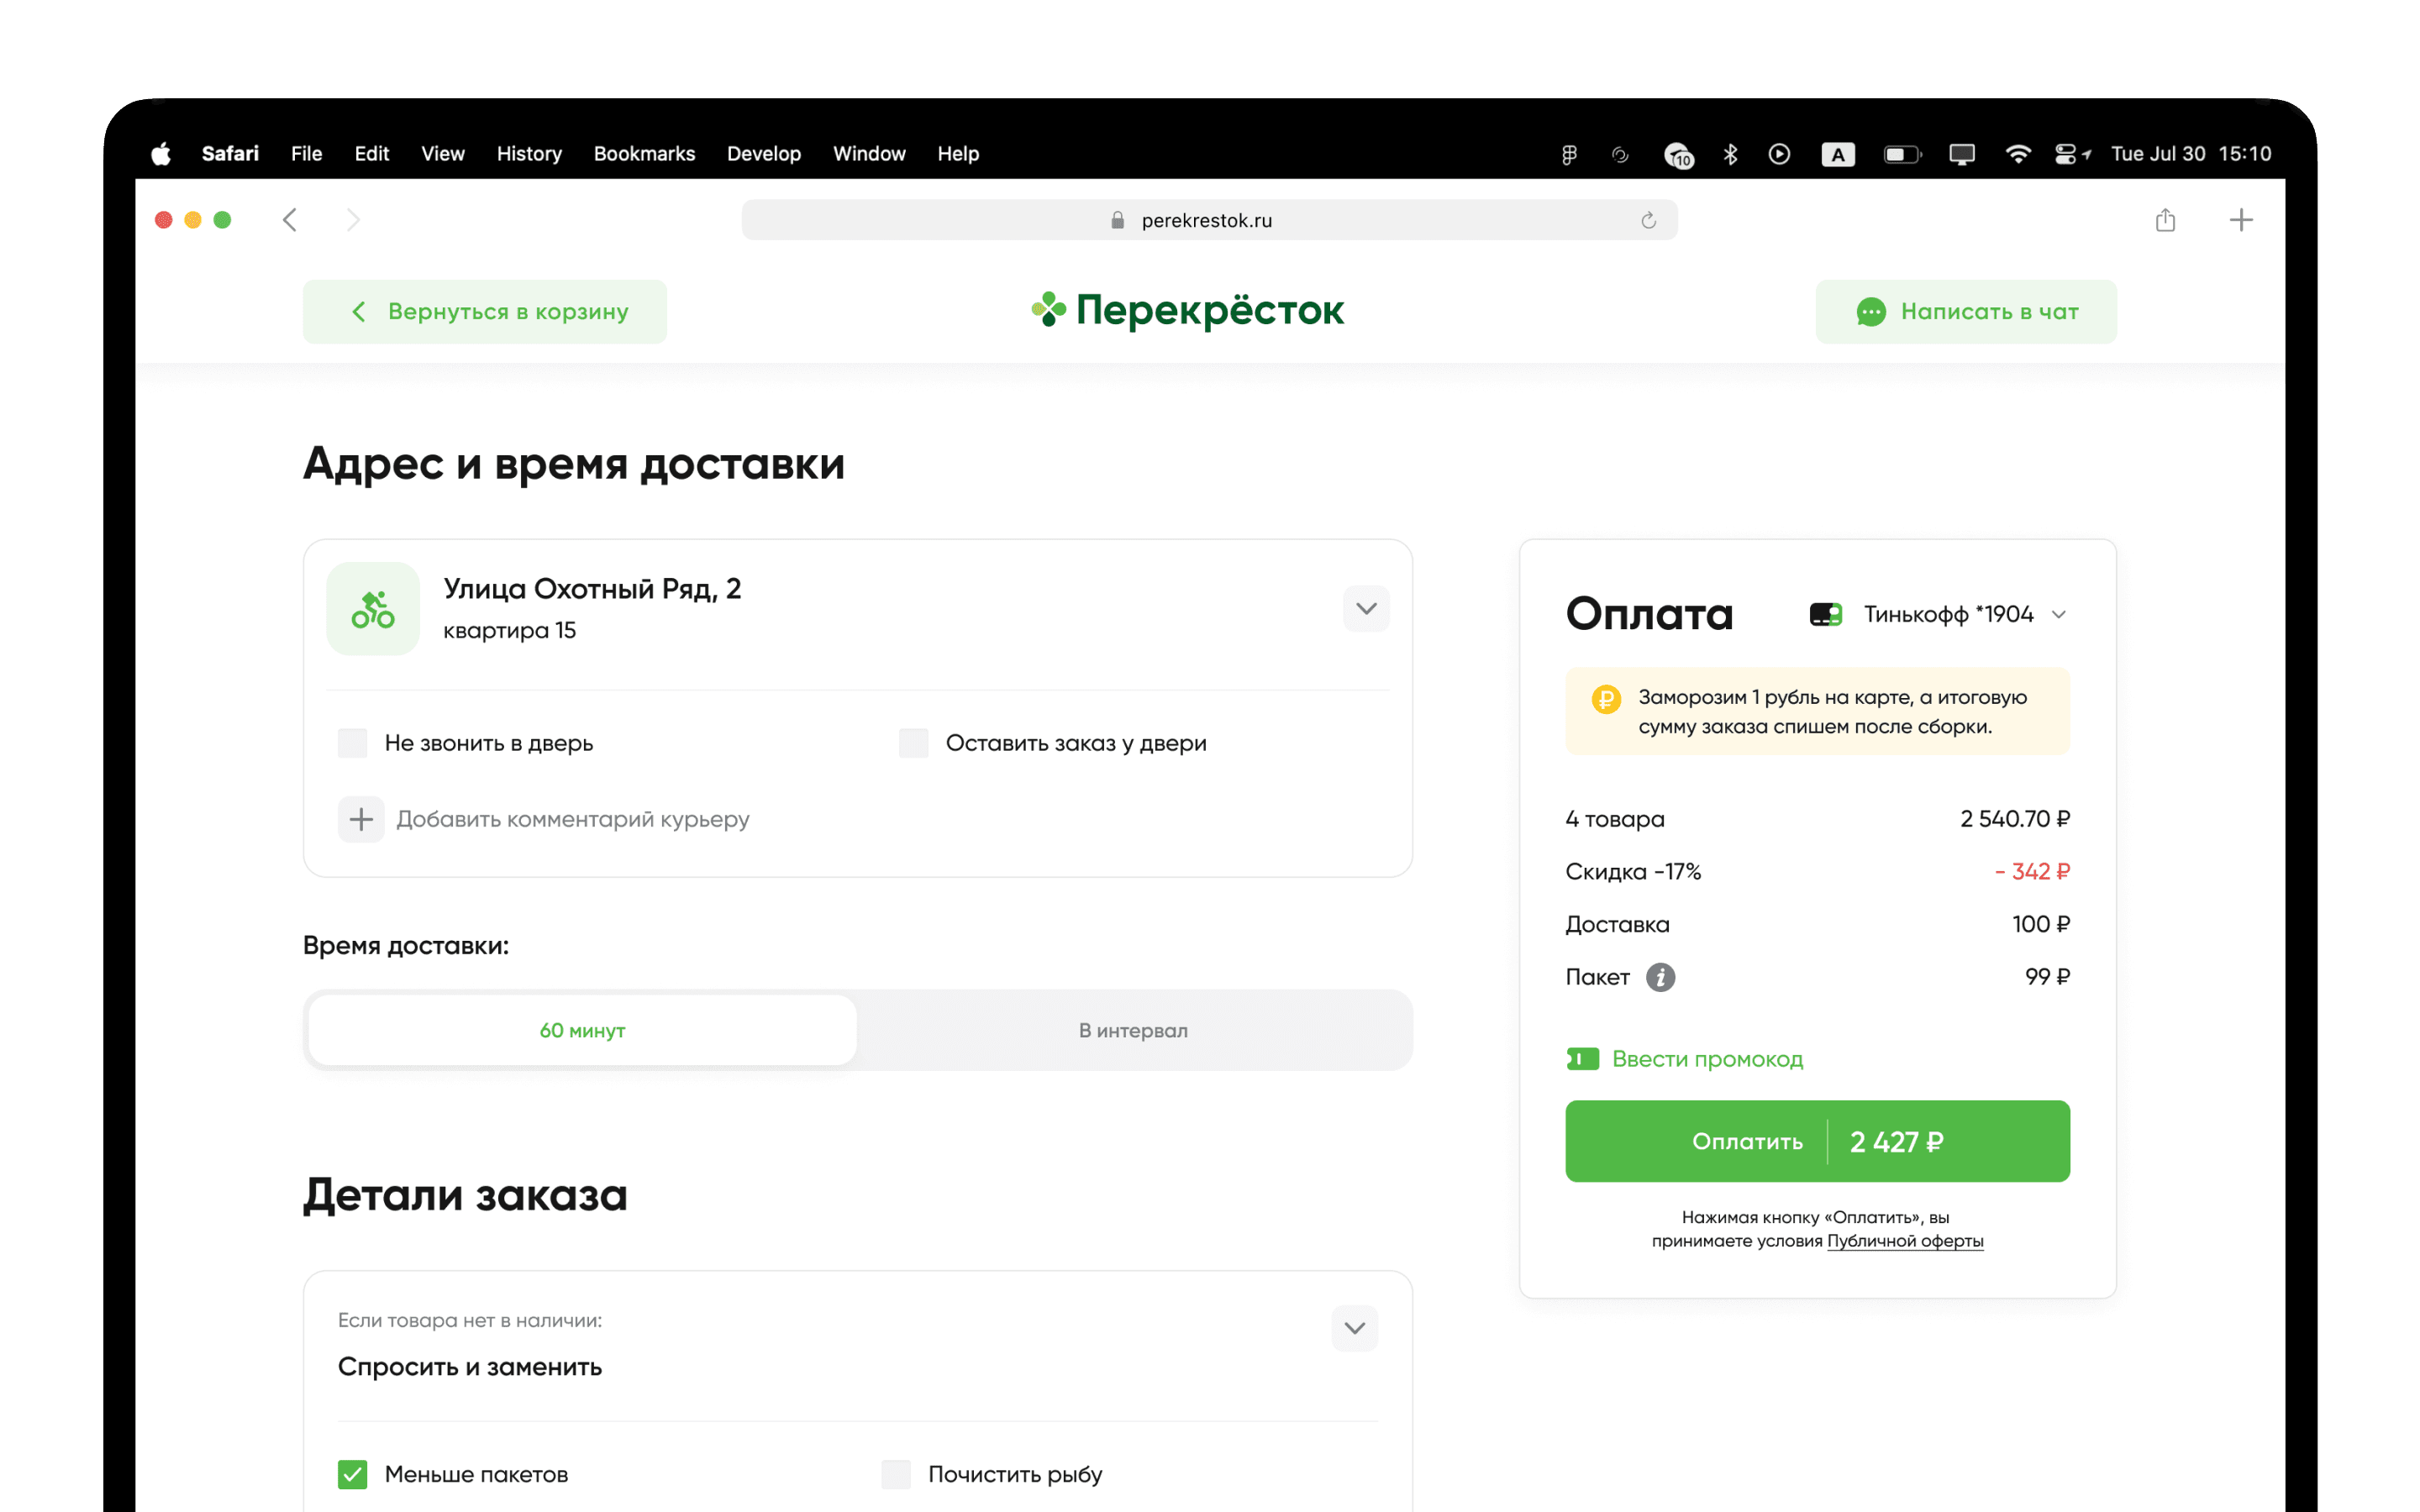Viewport: 2420px width, 1512px height.
Task: Enable 'Не звонить в дверь' checkbox
Action: [x=352, y=743]
